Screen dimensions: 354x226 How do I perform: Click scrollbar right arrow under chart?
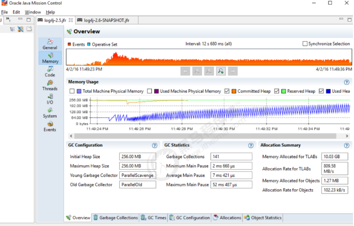347,136
